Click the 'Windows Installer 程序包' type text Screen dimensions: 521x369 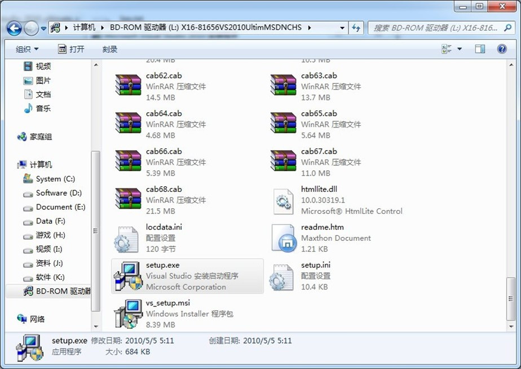pos(189,314)
